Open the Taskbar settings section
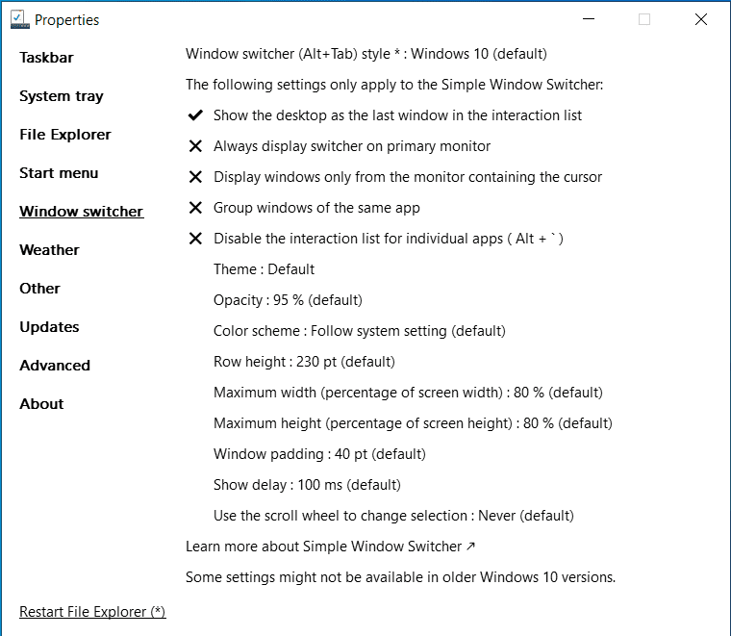This screenshot has height=636, width=731. (x=46, y=58)
